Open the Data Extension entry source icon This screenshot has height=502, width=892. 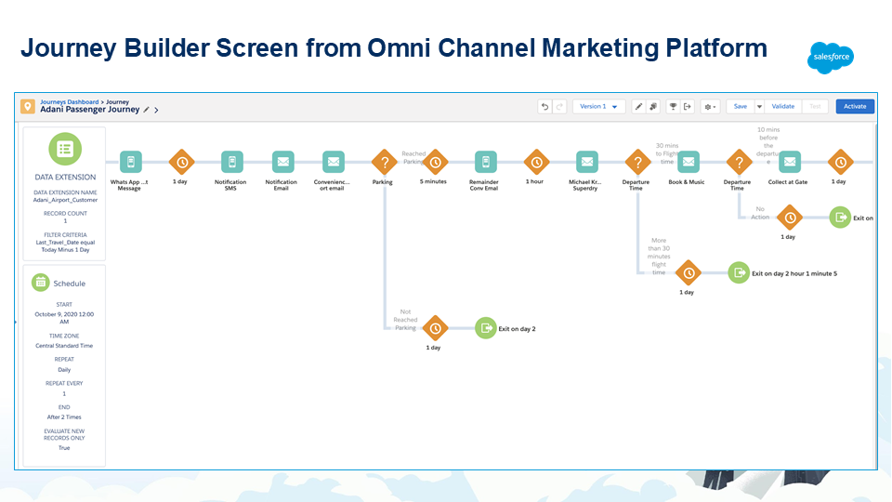click(65, 149)
